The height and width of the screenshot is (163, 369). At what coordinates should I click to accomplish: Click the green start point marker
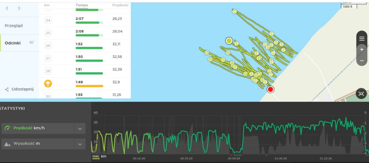point(229,41)
